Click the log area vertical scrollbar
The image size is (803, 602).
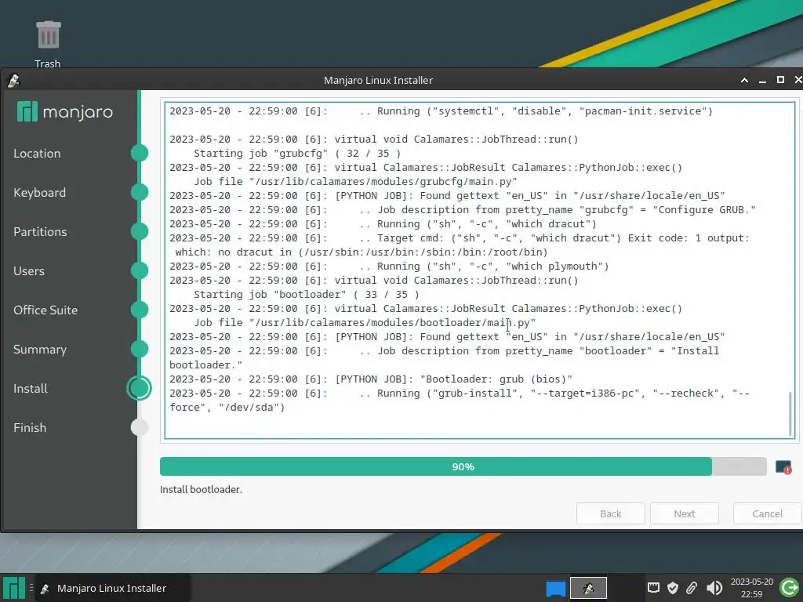[790, 414]
